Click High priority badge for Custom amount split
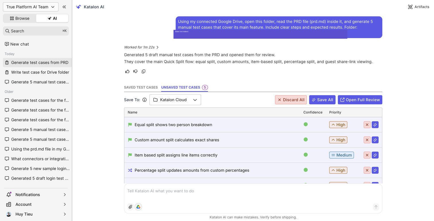 click(338, 140)
